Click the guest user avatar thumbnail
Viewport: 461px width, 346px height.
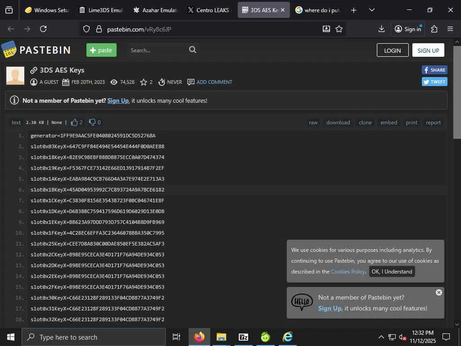(15, 76)
